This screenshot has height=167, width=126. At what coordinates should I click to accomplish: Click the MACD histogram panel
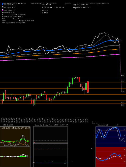[x=15, y=157]
